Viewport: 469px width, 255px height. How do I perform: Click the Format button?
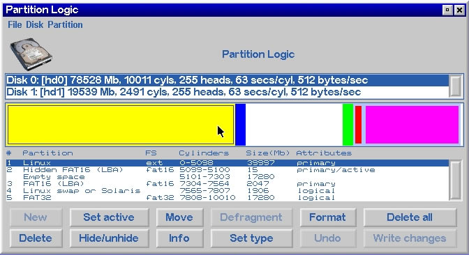pyautogui.click(x=328, y=217)
